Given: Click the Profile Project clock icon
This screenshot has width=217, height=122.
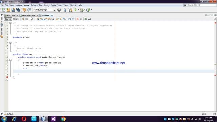Looking at the screenshot, I should (x=88, y=10).
